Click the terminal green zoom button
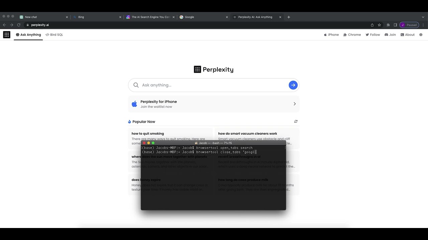Image resolution: width=428 pixels, height=240 pixels. coord(153,143)
